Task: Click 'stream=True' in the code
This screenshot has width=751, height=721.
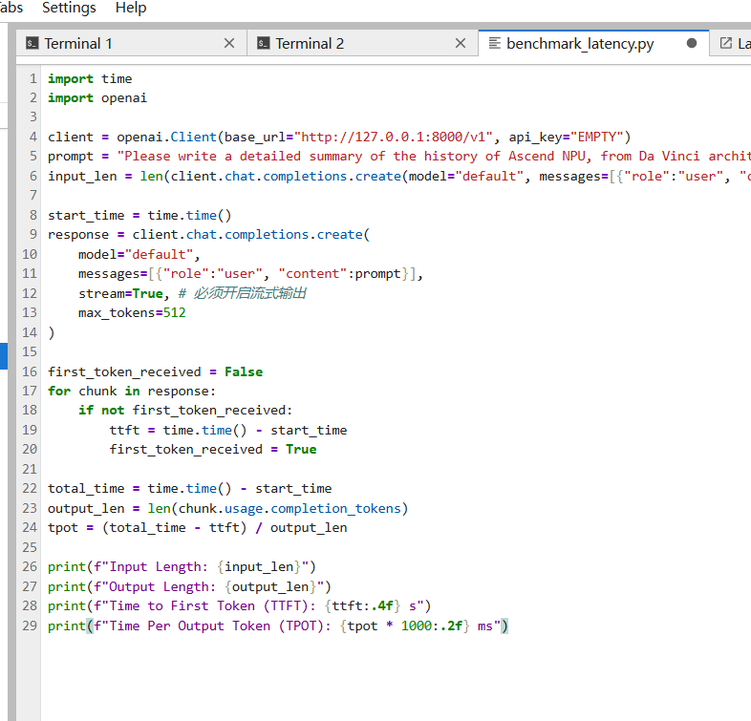Action: (120, 293)
